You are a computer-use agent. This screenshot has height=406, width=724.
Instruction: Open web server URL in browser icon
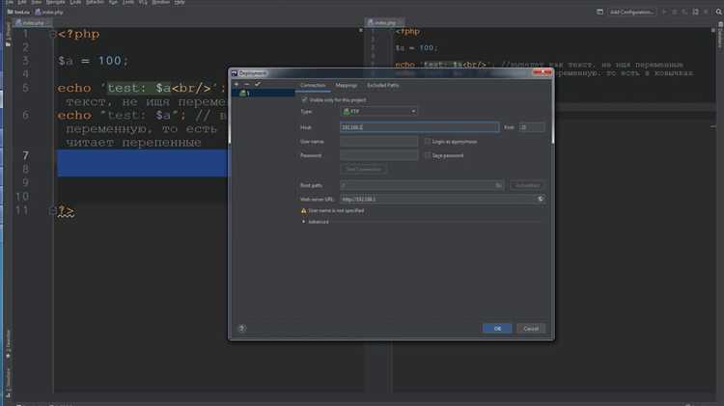click(x=541, y=200)
